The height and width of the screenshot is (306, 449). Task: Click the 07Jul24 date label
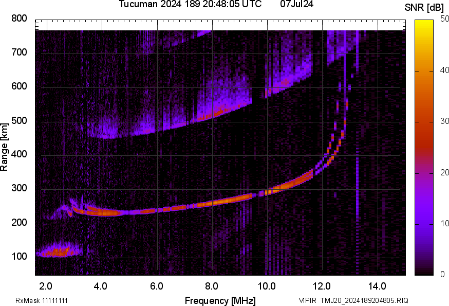tap(296, 4)
